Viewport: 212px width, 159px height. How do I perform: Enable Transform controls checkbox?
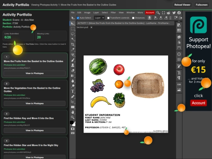108,18
